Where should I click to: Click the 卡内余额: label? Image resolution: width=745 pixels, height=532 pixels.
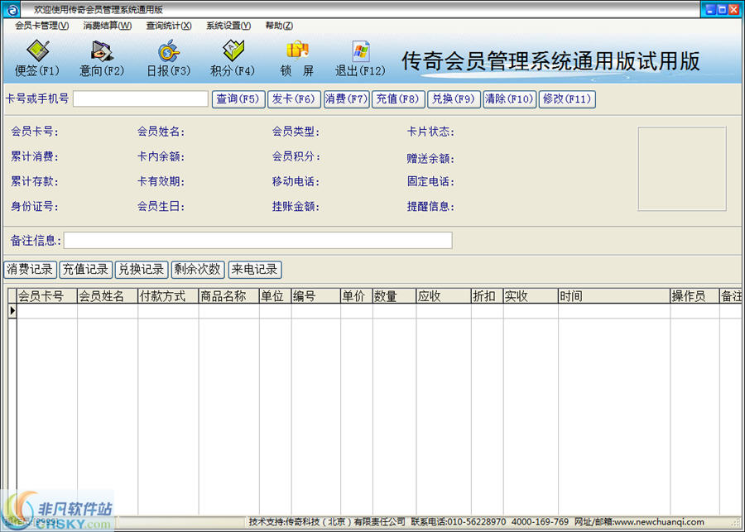tap(161, 156)
